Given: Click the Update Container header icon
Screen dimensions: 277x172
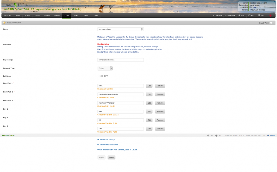Looking at the screenshot, I should point(4,23).
